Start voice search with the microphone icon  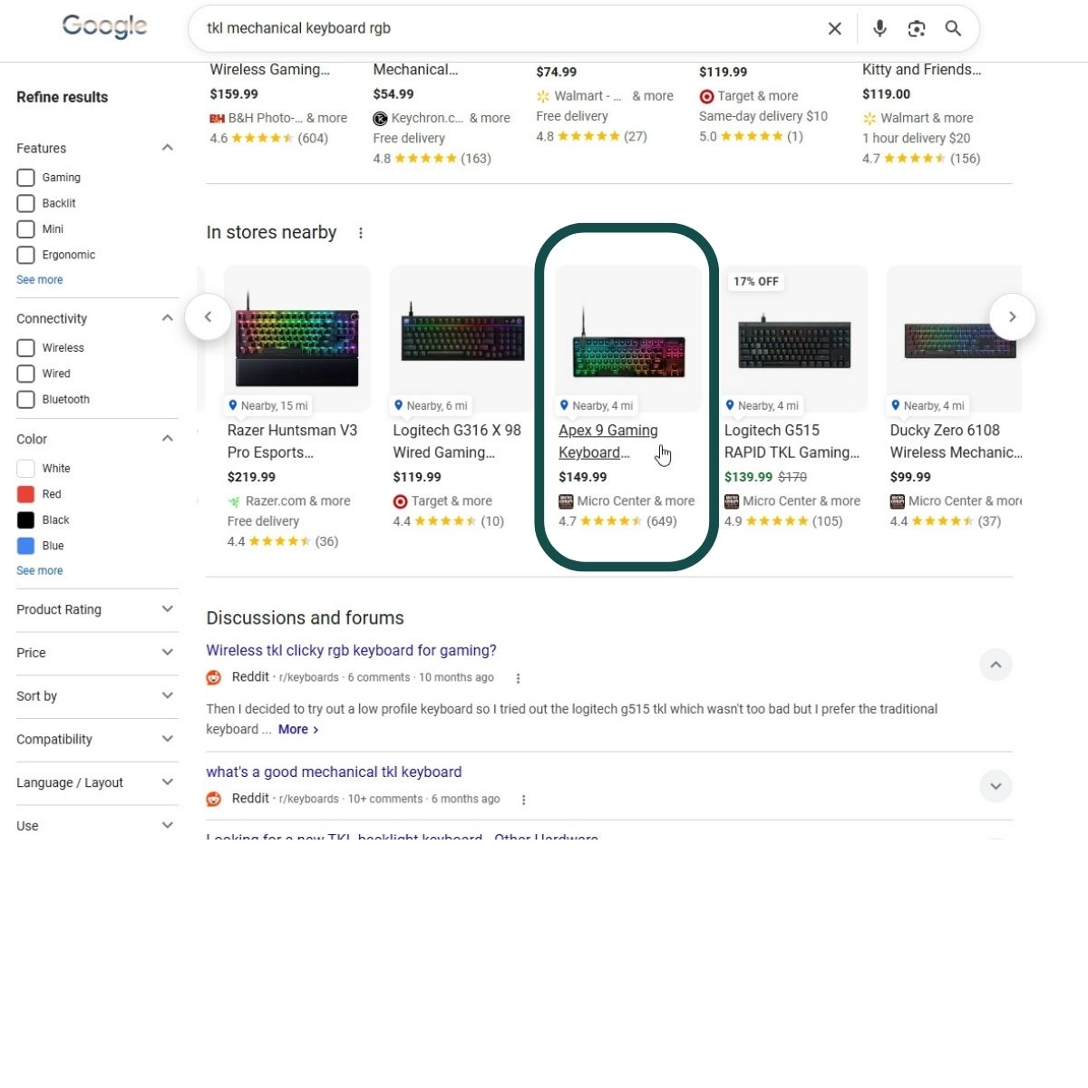click(879, 29)
